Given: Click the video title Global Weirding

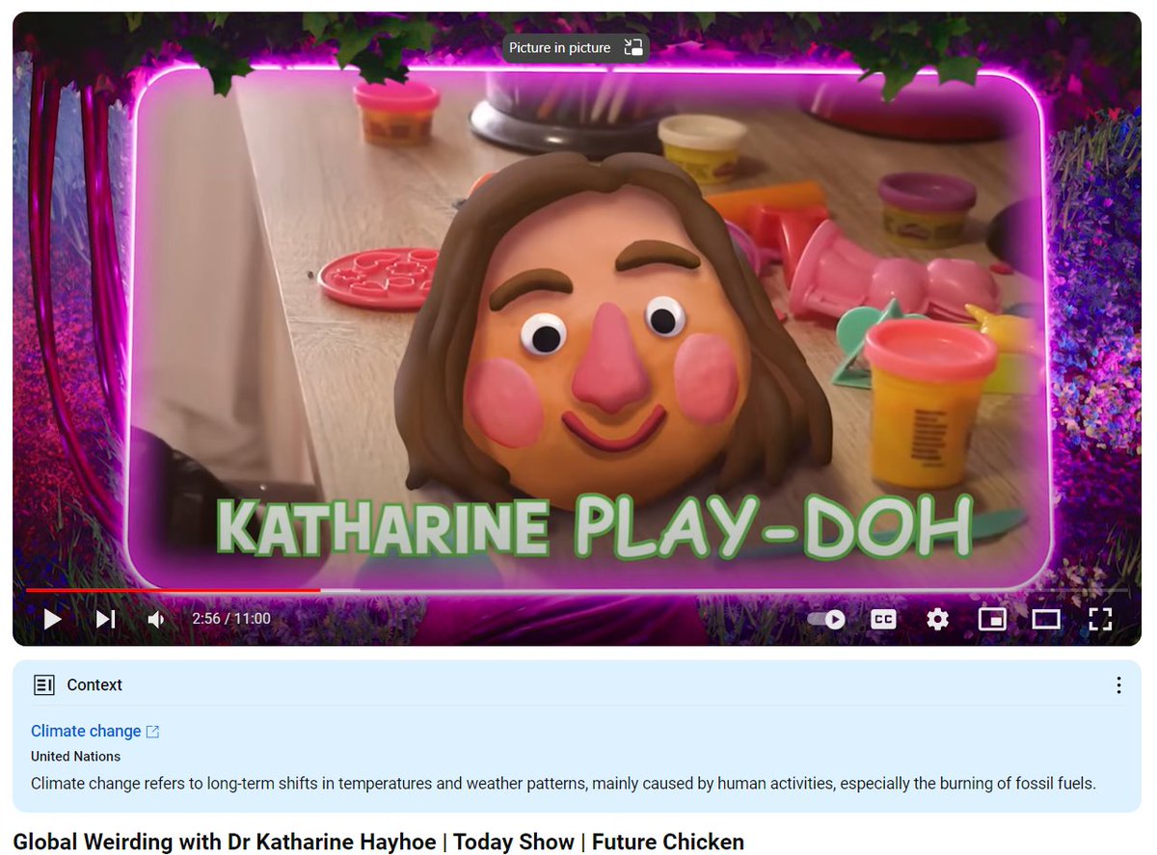Looking at the screenshot, I should [x=378, y=842].
